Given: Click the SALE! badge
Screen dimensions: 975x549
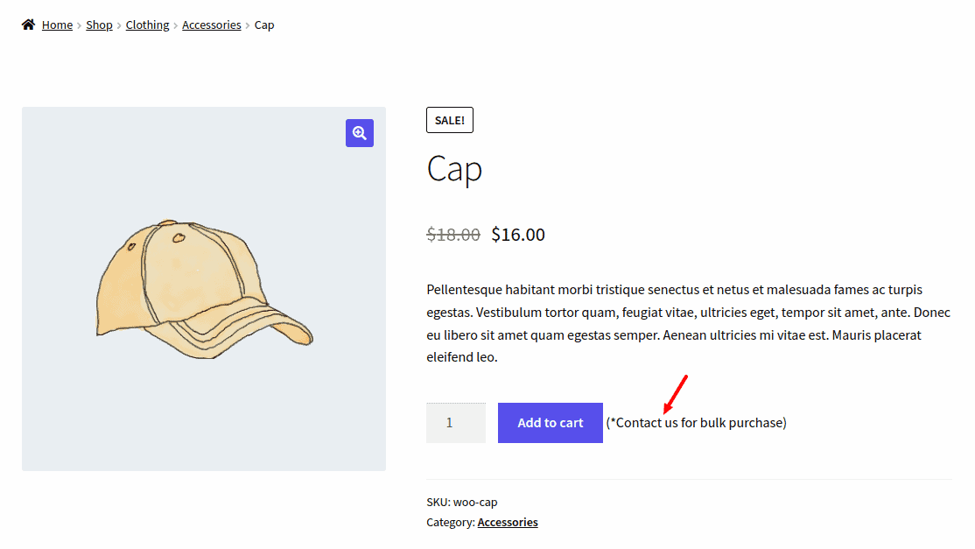Looking at the screenshot, I should [x=450, y=120].
